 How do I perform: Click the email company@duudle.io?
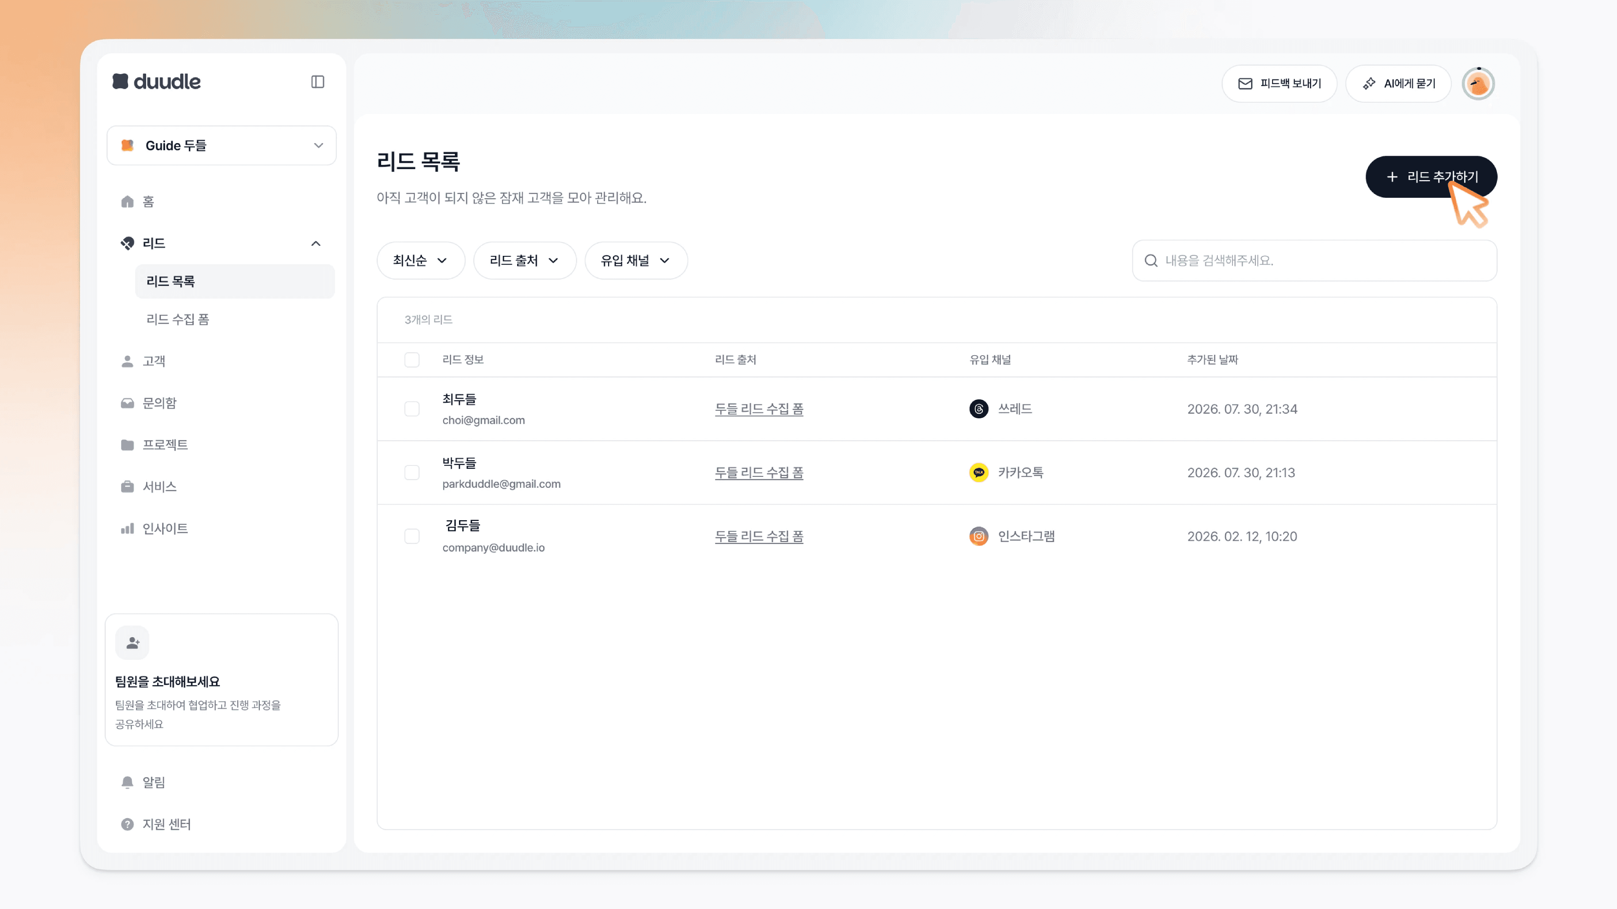[x=494, y=548]
